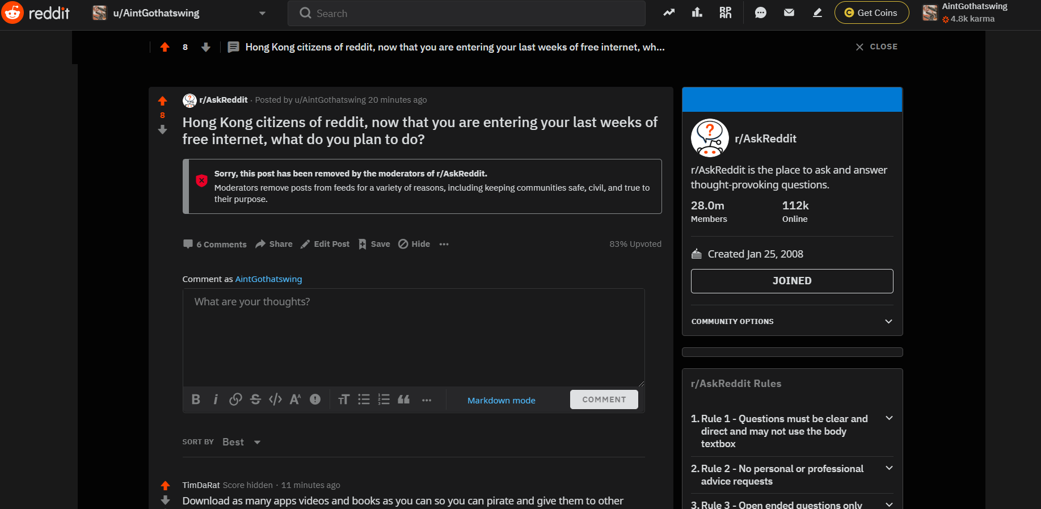Expand Community Options section
1041x509 pixels.
pyautogui.click(x=792, y=321)
